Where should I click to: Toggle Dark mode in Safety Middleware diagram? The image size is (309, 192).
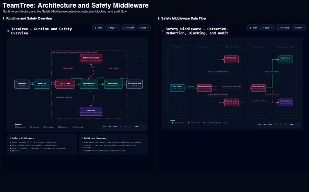coord(253,28)
